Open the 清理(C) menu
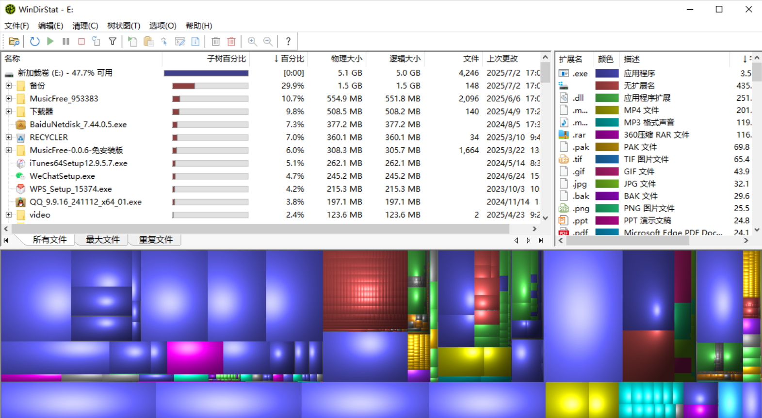This screenshot has width=762, height=418. 85,26
